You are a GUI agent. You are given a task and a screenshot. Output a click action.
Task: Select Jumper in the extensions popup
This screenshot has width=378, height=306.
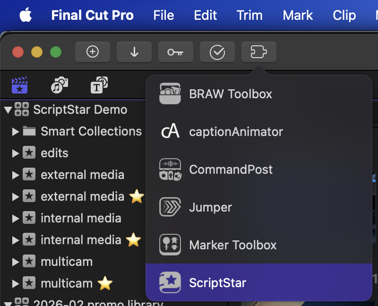click(x=210, y=207)
